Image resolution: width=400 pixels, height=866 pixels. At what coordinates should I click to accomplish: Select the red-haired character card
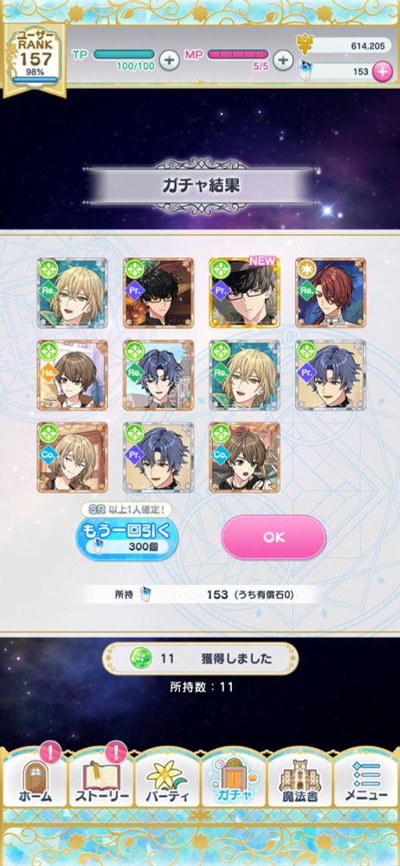coord(331,293)
